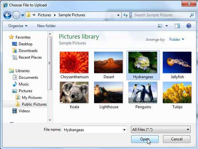
Task: Open the More view options dropdown arrow
Action: 167,26
